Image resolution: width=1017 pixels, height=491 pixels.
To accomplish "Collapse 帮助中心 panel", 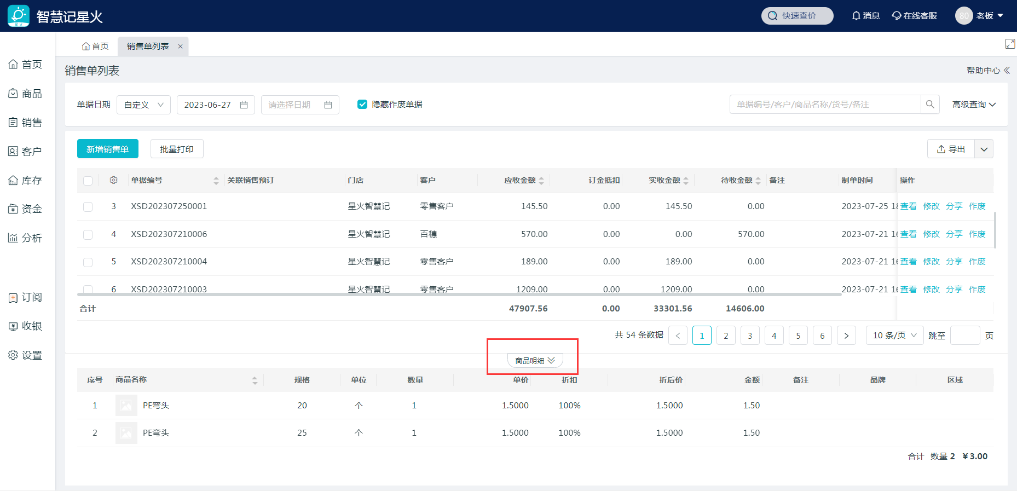I will (x=989, y=71).
